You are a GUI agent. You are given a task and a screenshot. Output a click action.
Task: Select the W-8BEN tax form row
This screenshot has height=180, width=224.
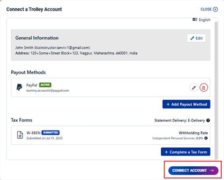[111, 135]
